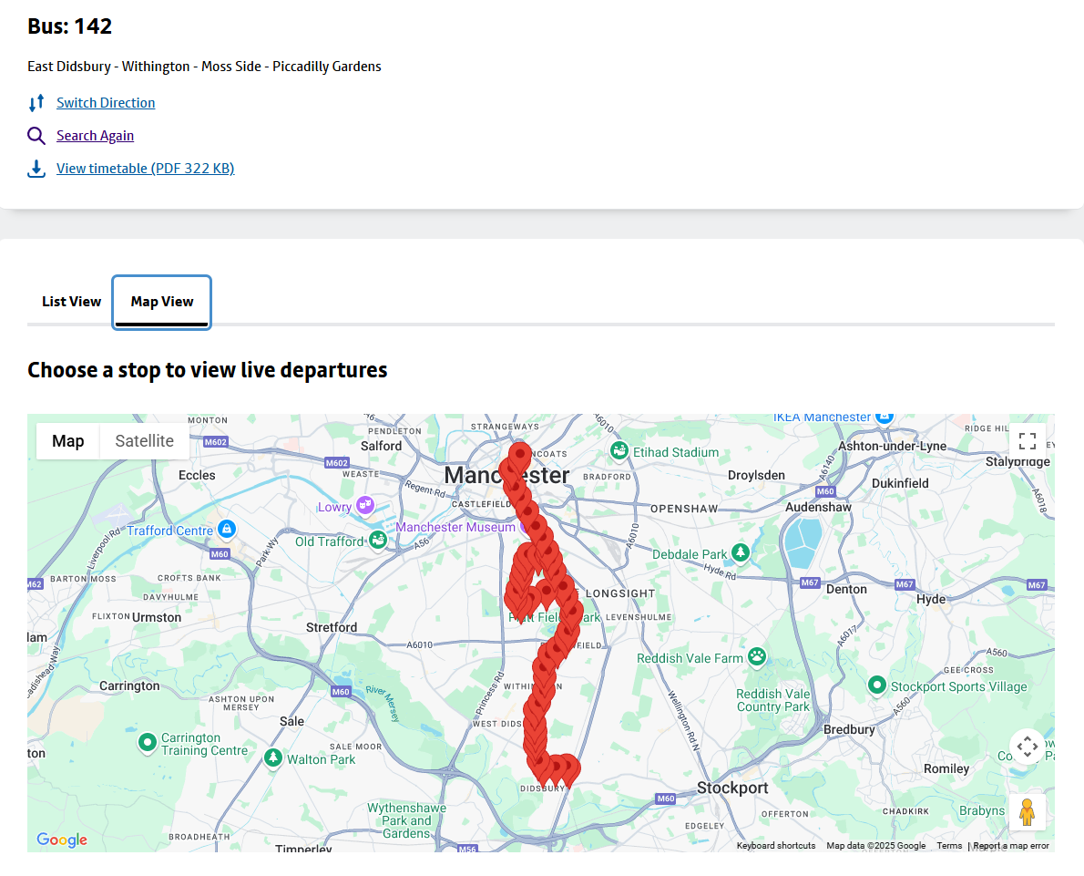
Task: Click the Switch Direction arrows icon
Action: click(x=36, y=103)
